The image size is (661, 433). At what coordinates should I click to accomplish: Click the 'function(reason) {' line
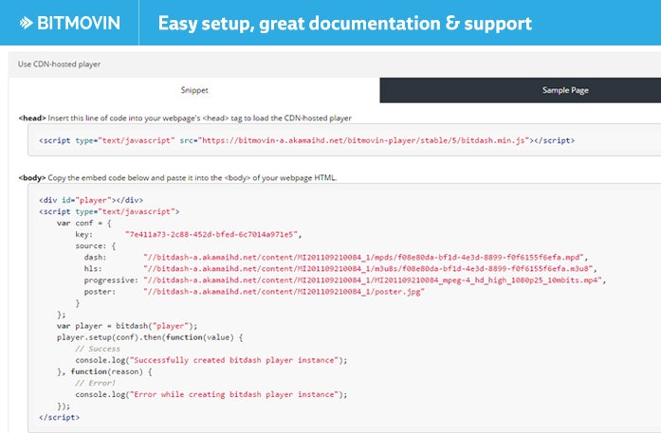coord(104,371)
